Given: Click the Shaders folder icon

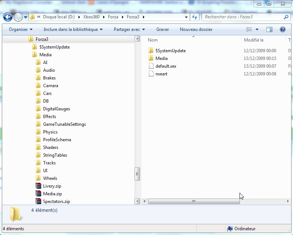Looking at the screenshot, I should click(38, 147).
